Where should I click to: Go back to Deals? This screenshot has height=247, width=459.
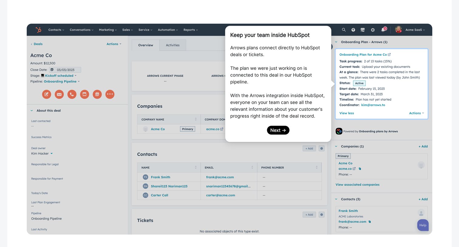pos(36,44)
